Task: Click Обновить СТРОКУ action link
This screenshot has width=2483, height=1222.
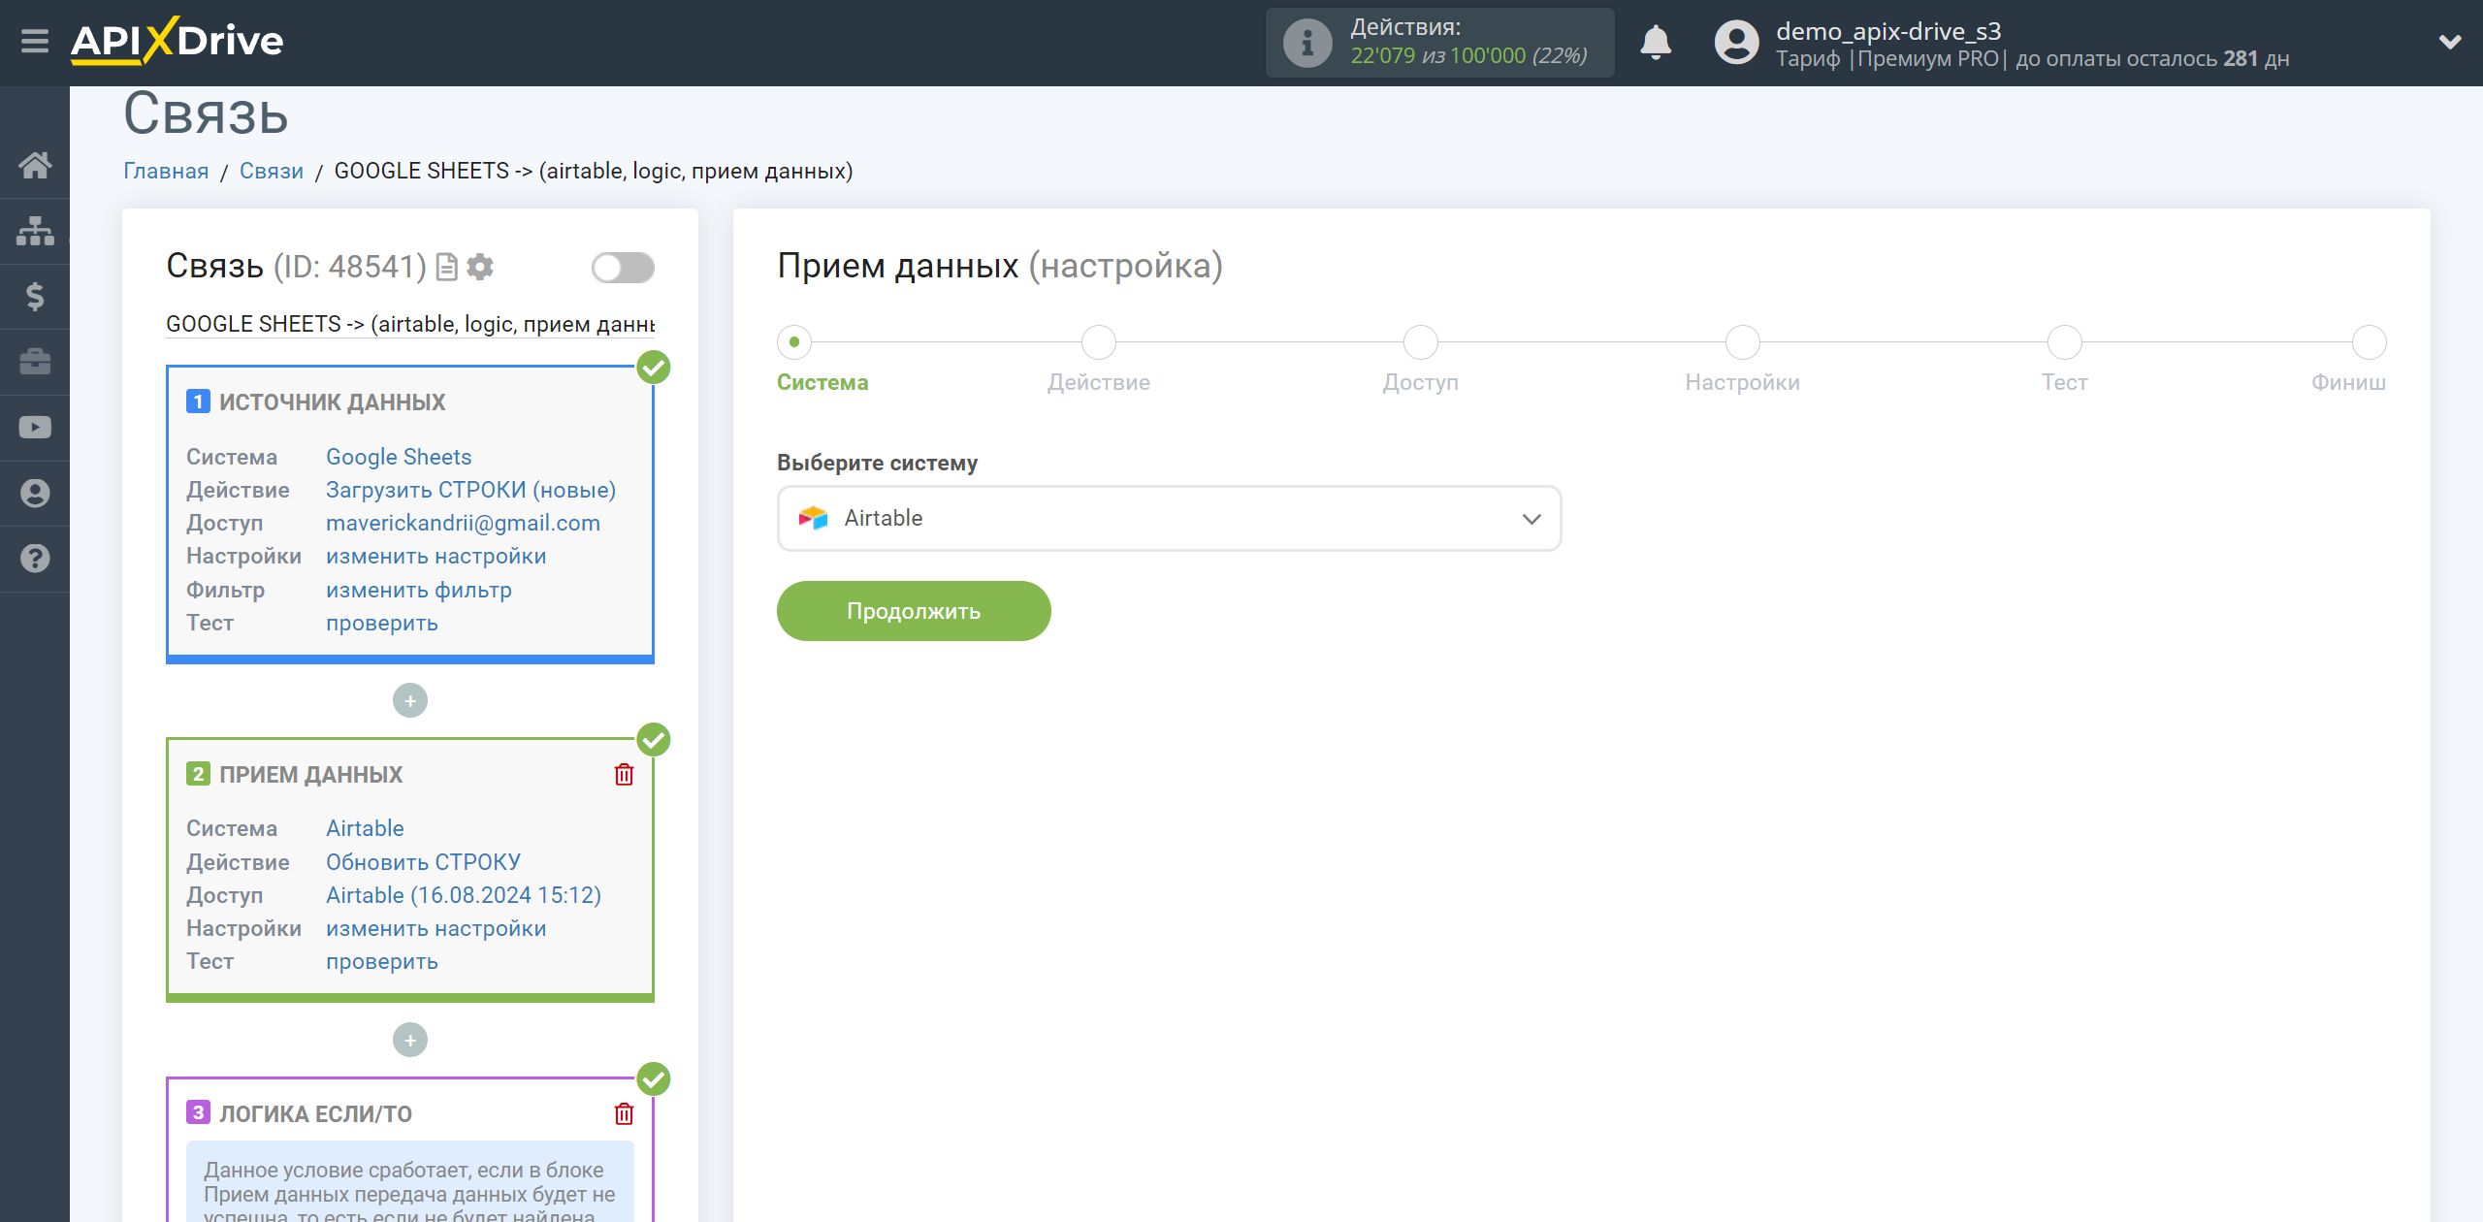Action: point(423,862)
